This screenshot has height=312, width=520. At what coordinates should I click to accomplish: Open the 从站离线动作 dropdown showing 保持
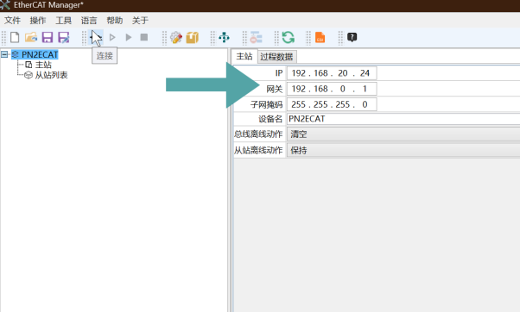[x=403, y=150]
